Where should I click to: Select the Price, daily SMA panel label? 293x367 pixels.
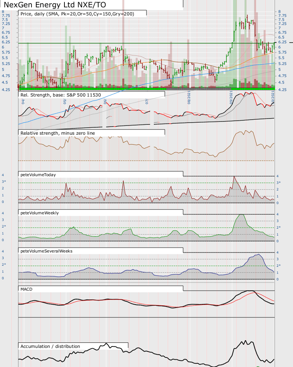click(x=77, y=14)
